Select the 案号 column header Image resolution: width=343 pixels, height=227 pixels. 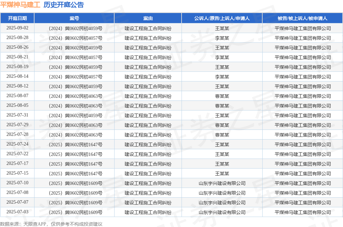pos(74,18)
